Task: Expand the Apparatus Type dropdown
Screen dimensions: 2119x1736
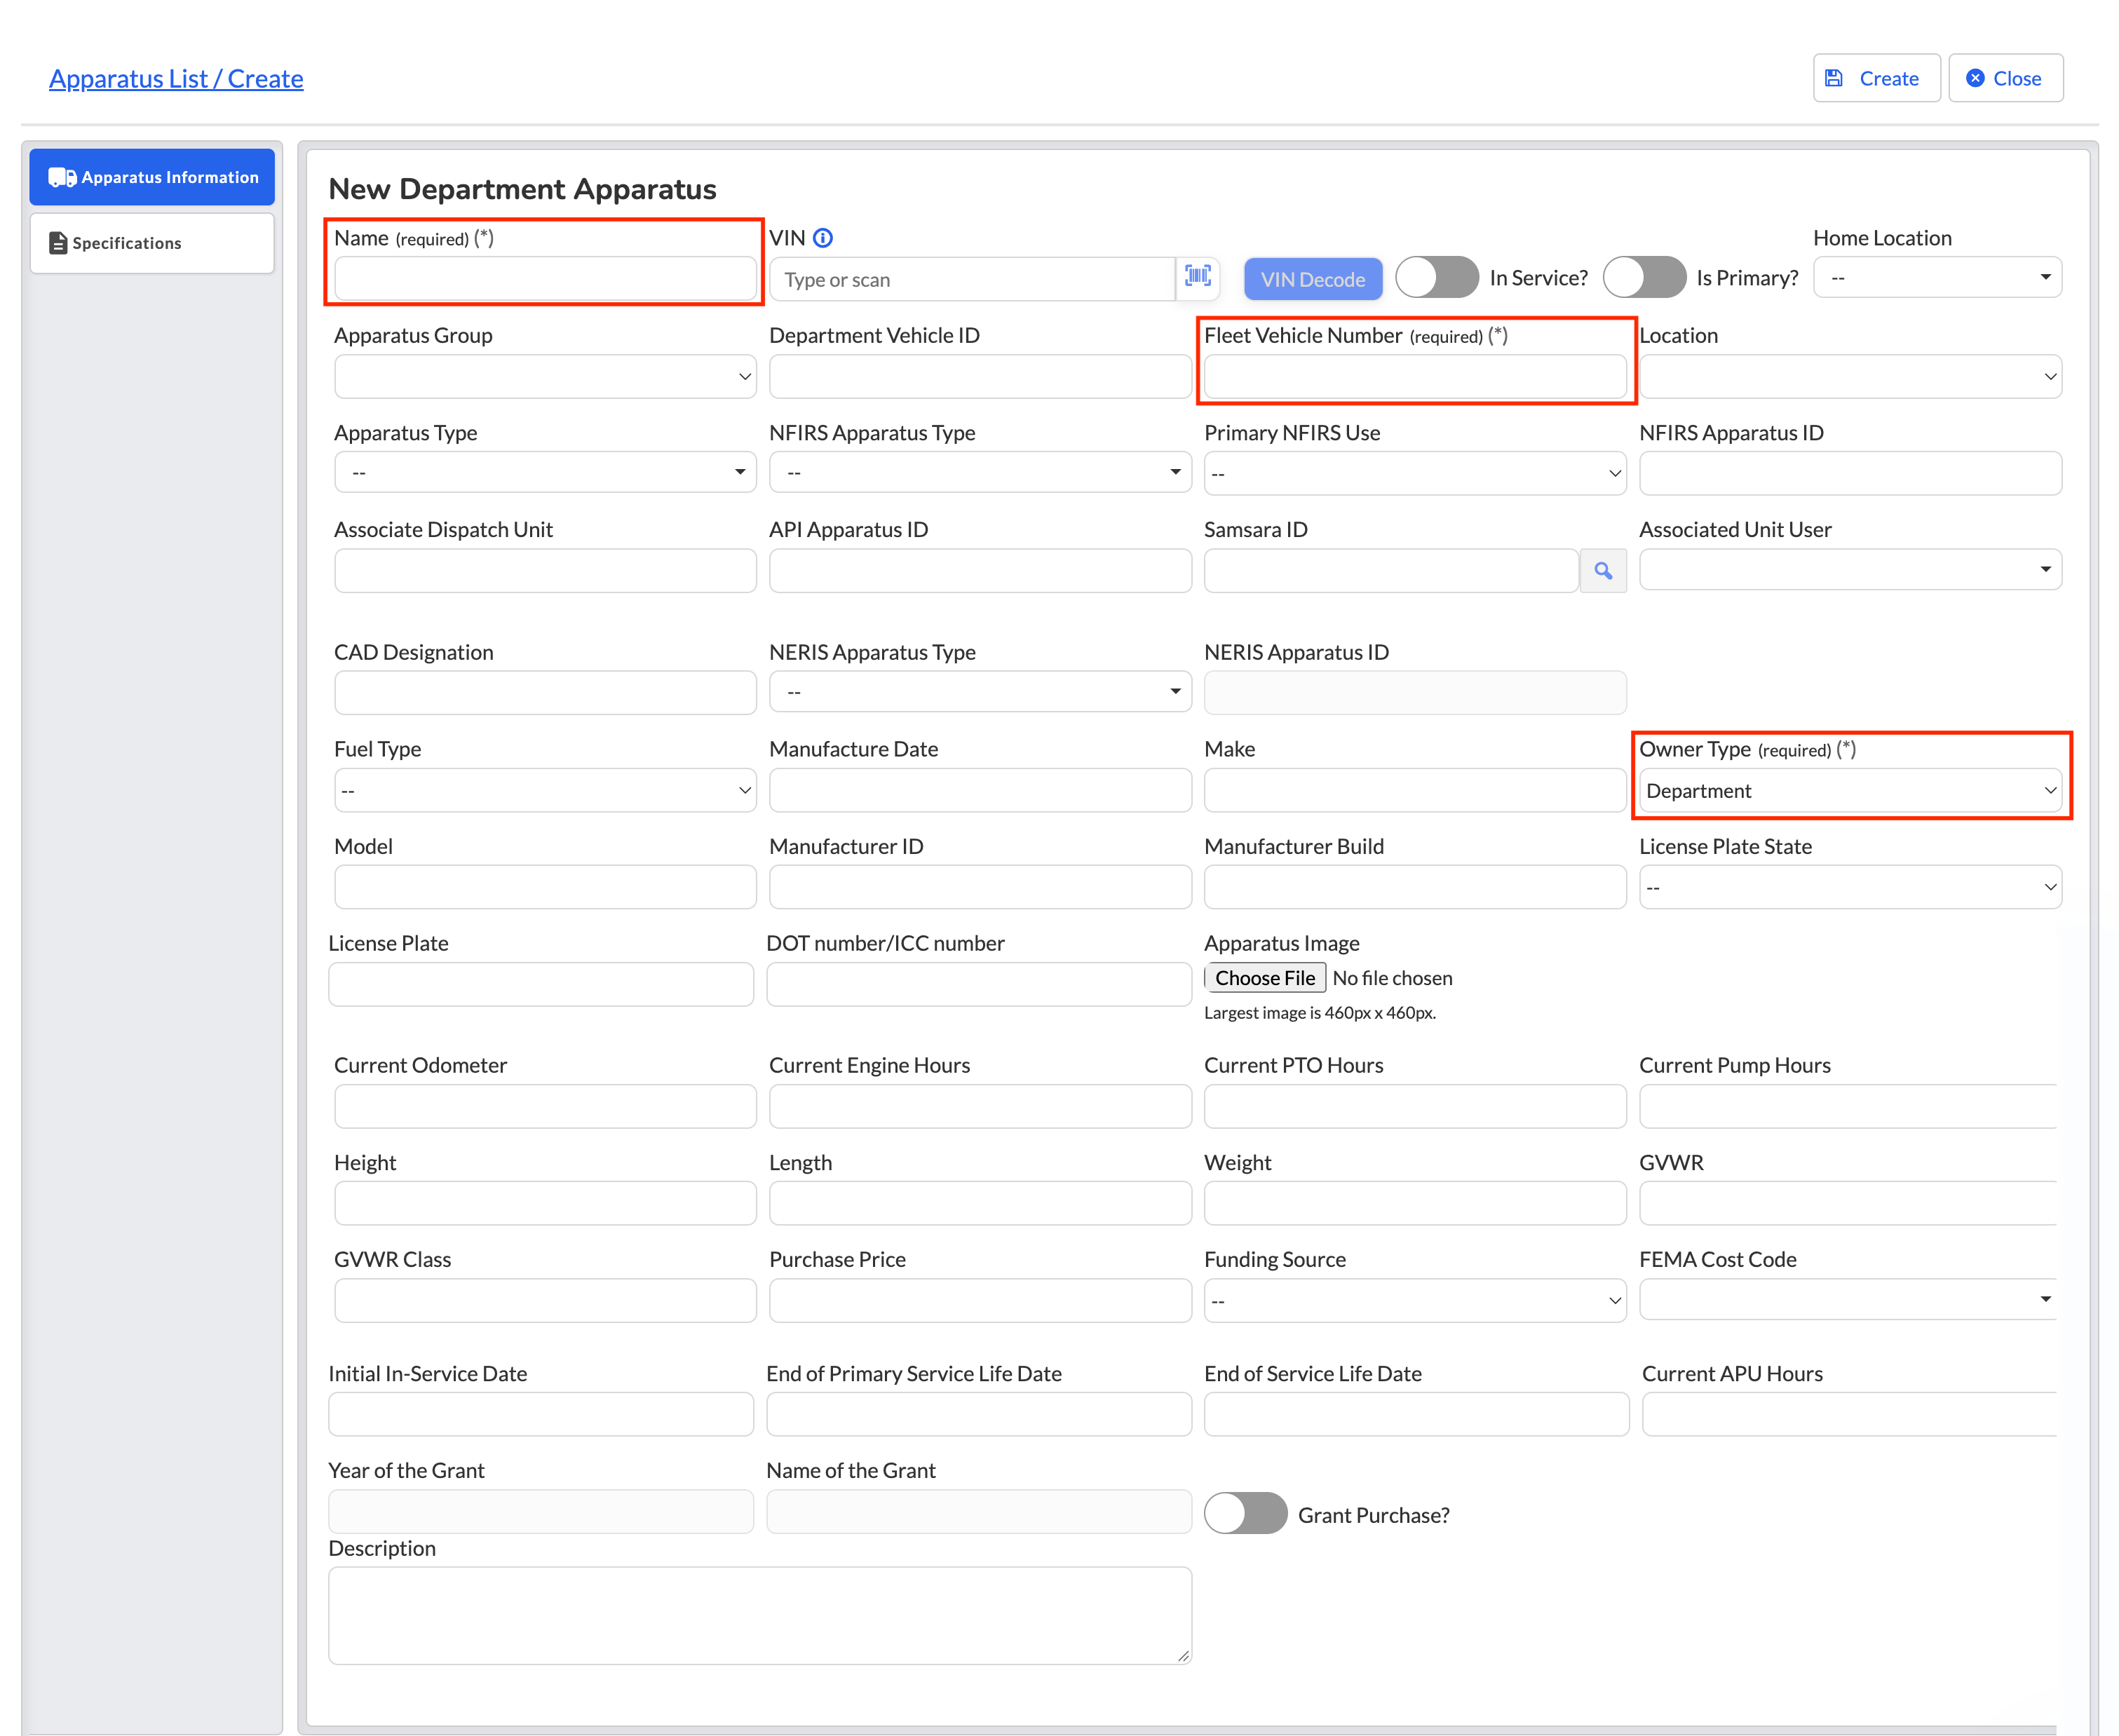Action: (x=545, y=472)
